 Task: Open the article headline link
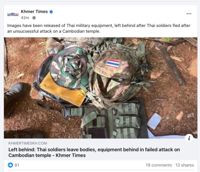[x=94, y=153]
